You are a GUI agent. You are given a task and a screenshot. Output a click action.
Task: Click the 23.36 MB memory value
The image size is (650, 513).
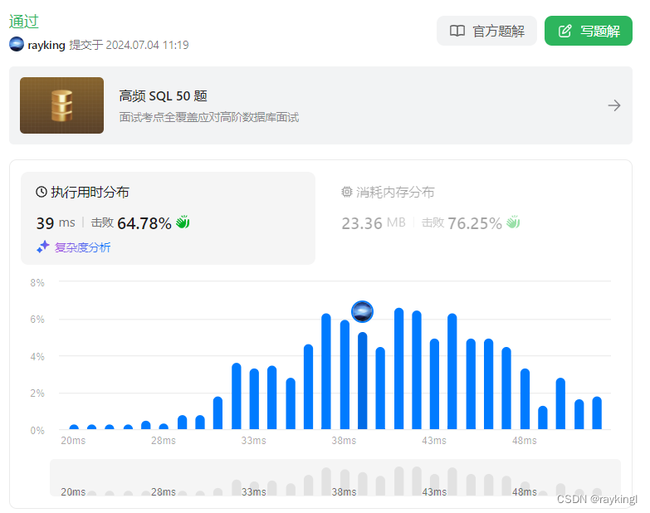coord(373,223)
